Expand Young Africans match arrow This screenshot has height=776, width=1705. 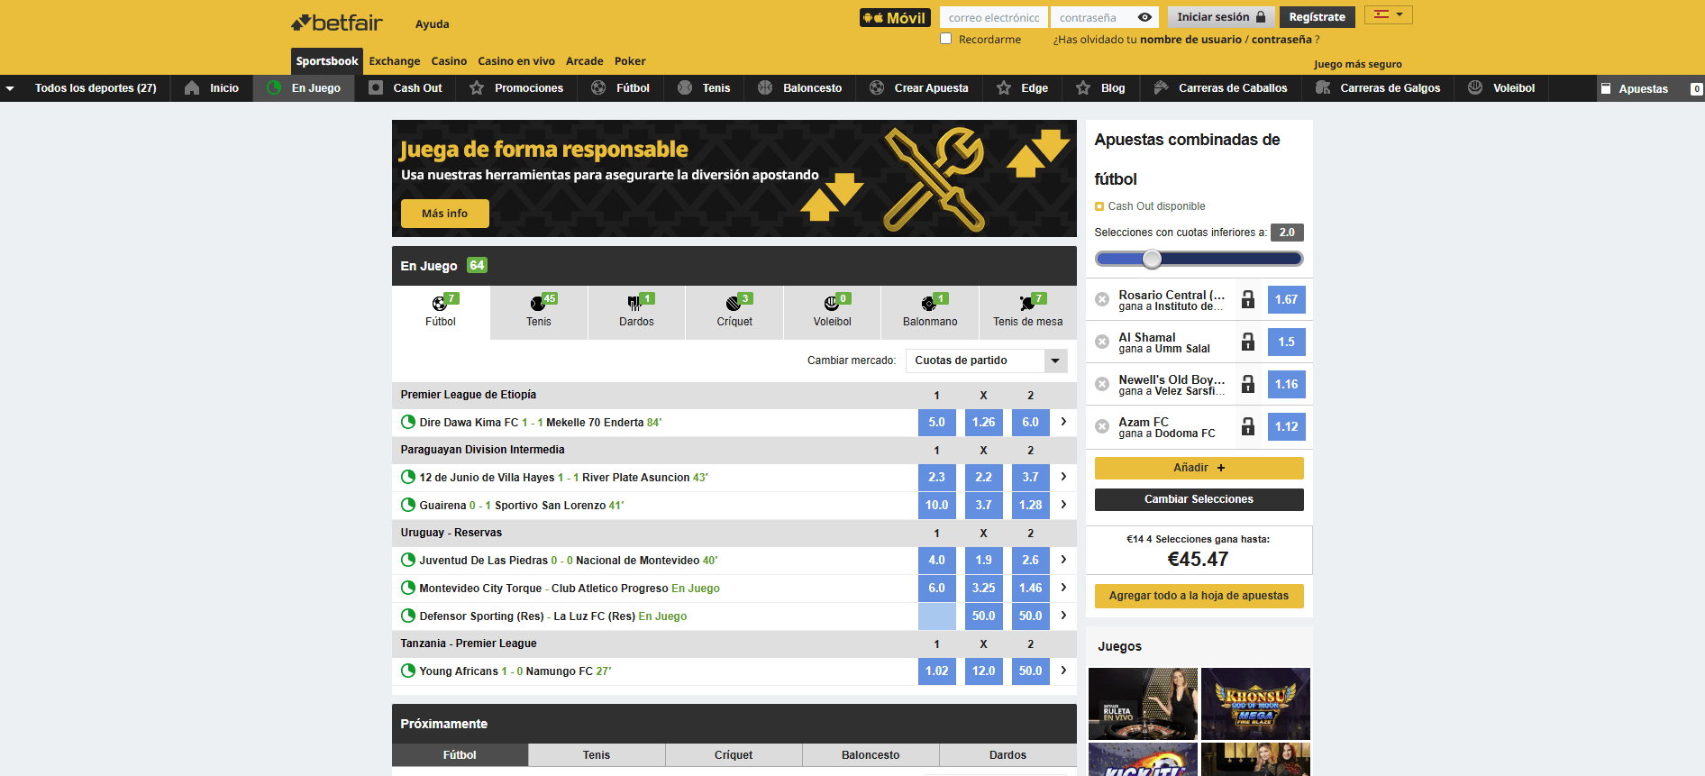[1063, 671]
